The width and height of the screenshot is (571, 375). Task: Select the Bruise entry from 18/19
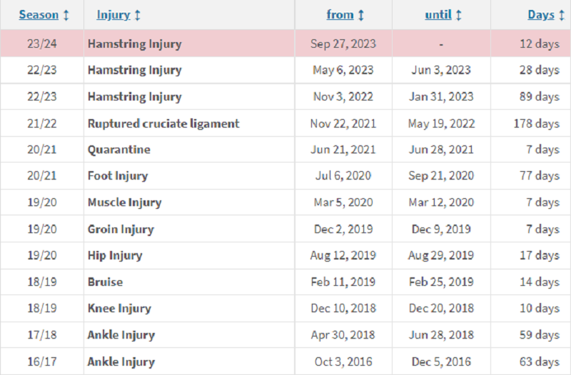105,282
